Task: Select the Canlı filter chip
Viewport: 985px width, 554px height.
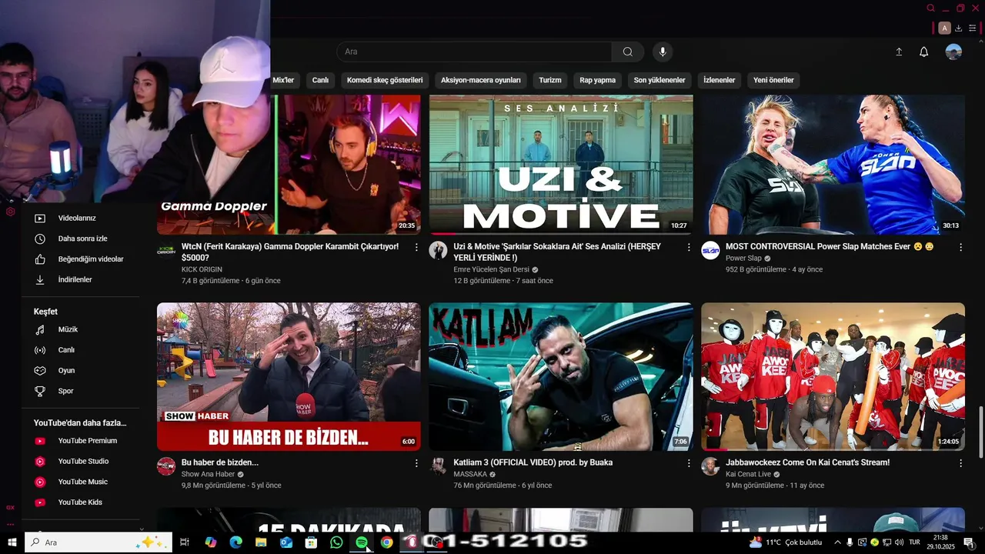Action: point(320,80)
